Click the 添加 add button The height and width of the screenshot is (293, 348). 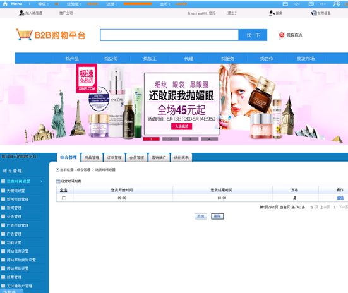coord(201,217)
